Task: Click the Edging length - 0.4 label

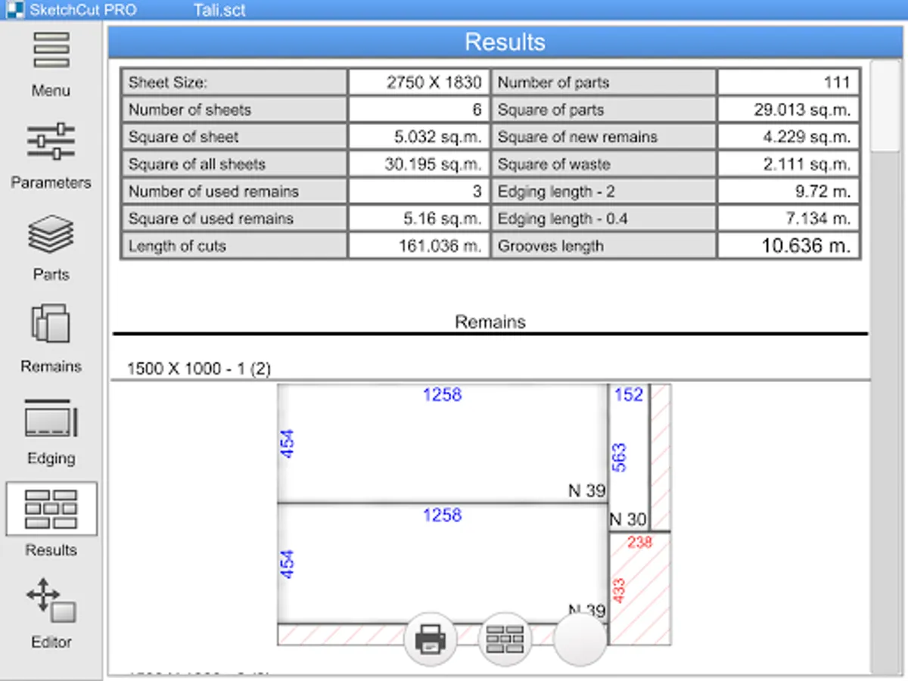Action: pos(562,219)
